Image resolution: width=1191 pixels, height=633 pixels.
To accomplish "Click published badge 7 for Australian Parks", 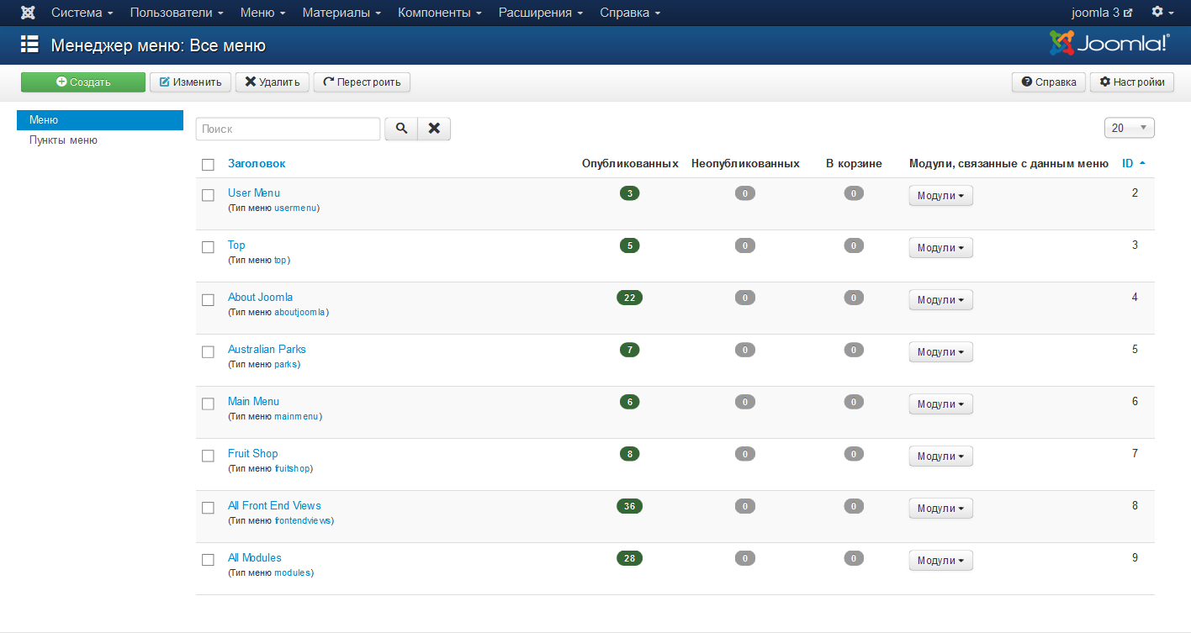I will pyautogui.click(x=629, y=350).
